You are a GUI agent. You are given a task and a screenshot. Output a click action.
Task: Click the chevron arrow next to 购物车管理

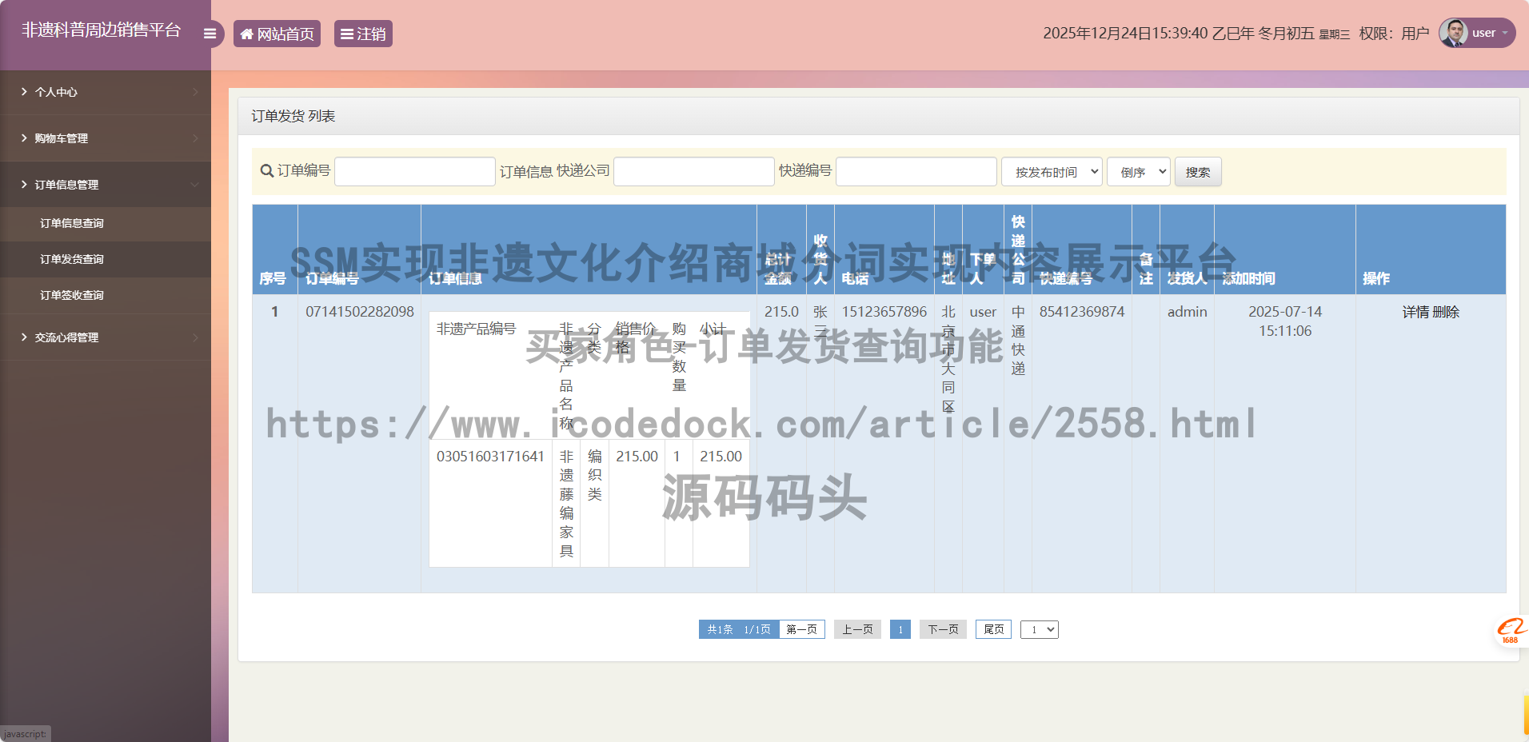click(197, 138)
